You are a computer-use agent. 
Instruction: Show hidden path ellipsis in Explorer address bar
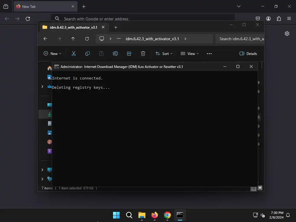point(119,38)
